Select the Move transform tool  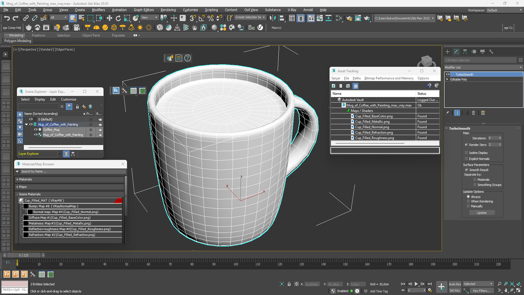point(109,18)
